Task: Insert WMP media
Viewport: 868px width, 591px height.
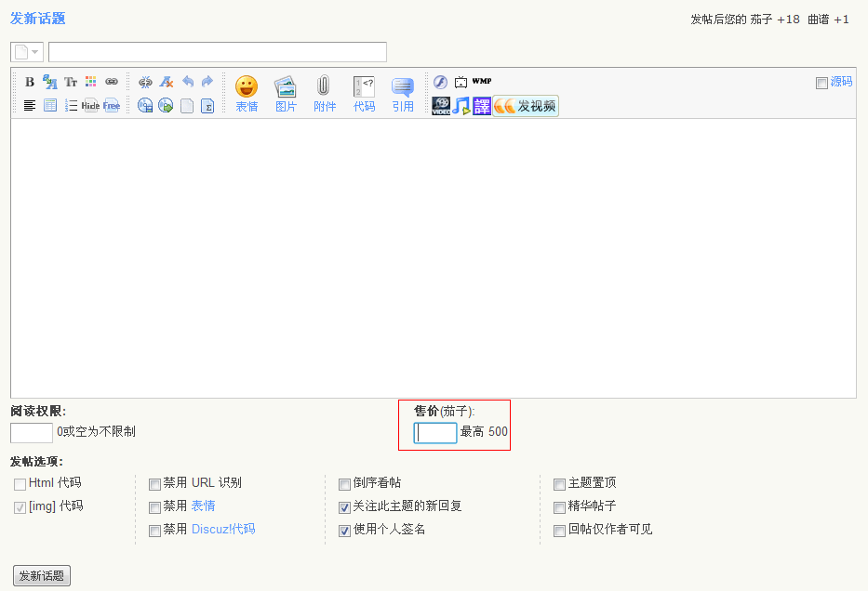Action: 482,81
